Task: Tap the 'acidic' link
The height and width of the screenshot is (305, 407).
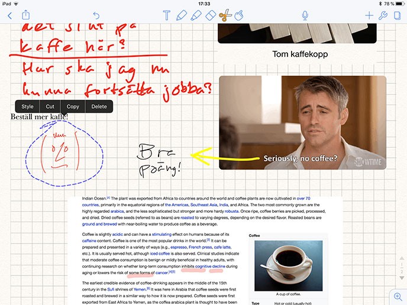Action: point(118,235)
